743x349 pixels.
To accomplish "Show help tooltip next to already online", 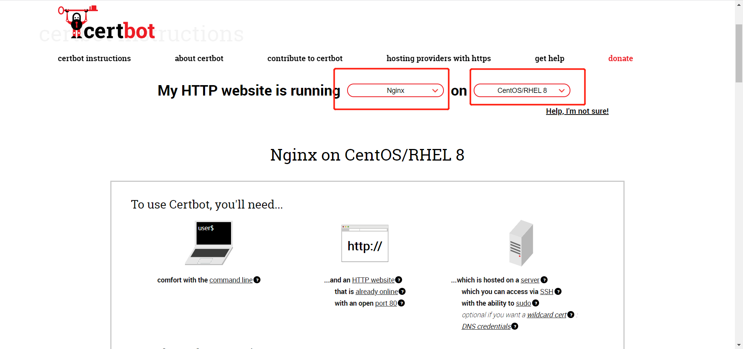I will (x=402, y=291).
